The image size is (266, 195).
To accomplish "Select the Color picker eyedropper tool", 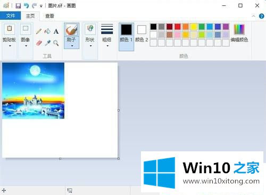I will tap(47, 43).
